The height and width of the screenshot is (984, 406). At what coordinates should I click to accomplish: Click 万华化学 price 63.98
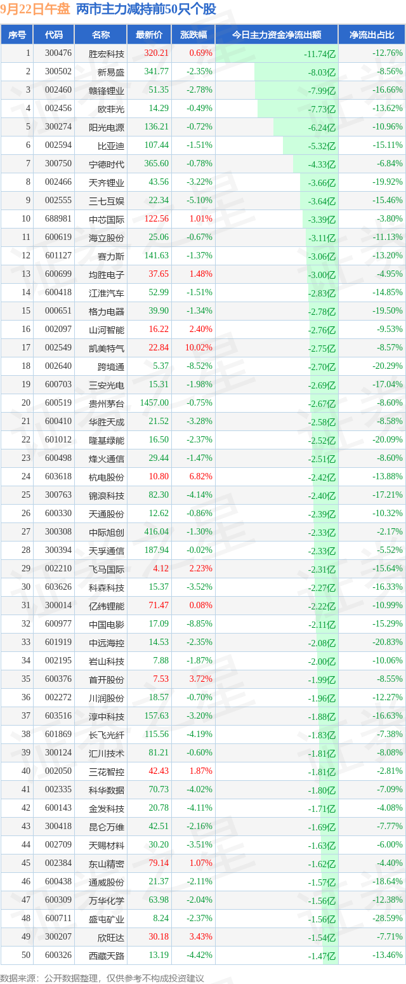[x=159, y=900]
